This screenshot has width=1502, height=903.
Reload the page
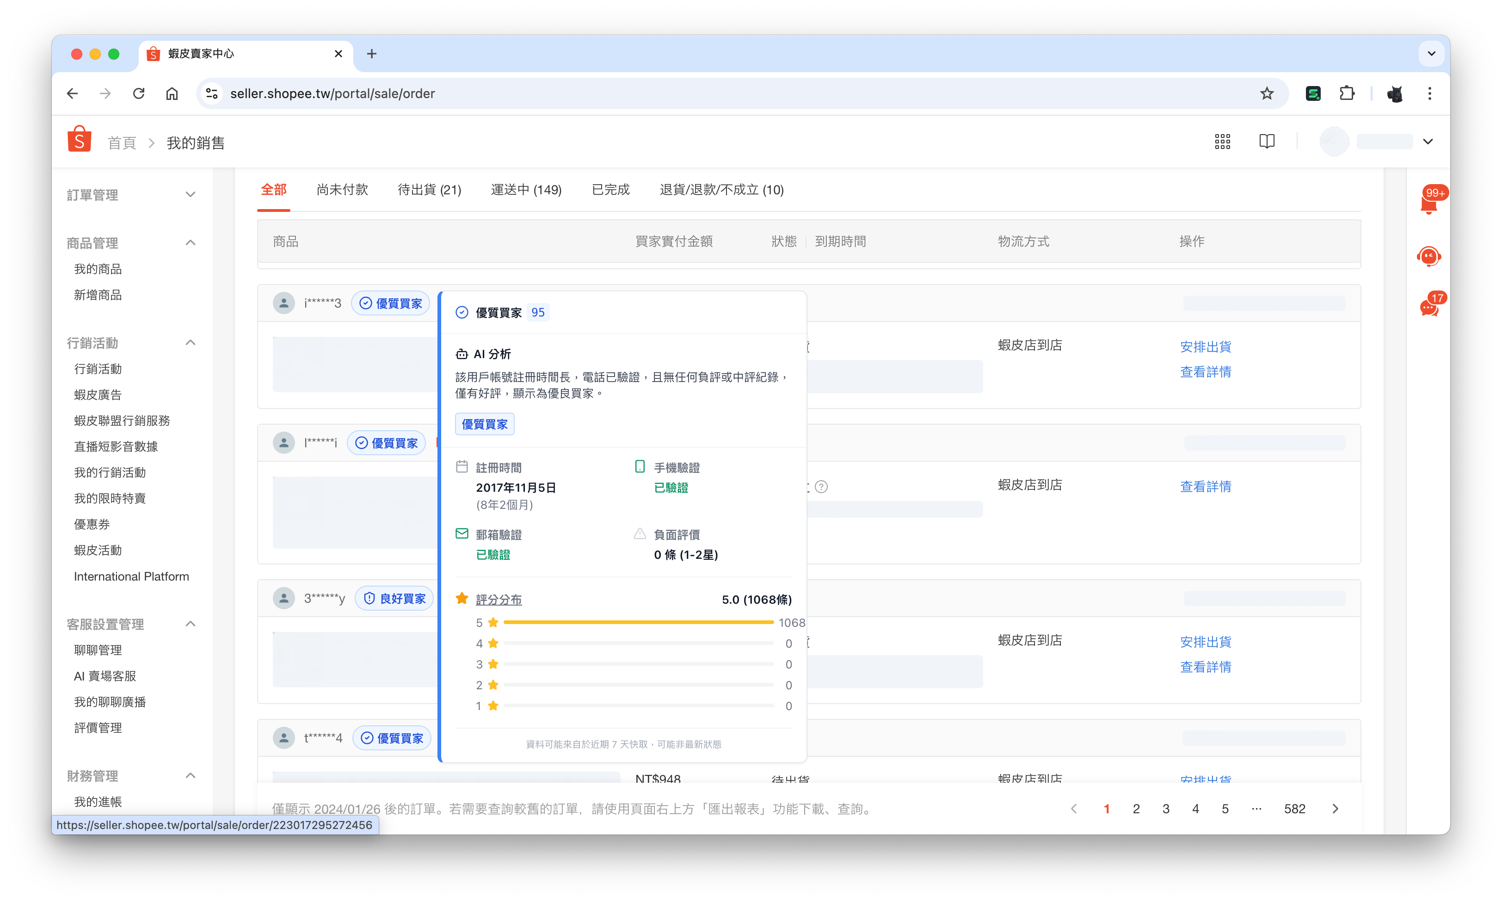click(x=139, y=93)
